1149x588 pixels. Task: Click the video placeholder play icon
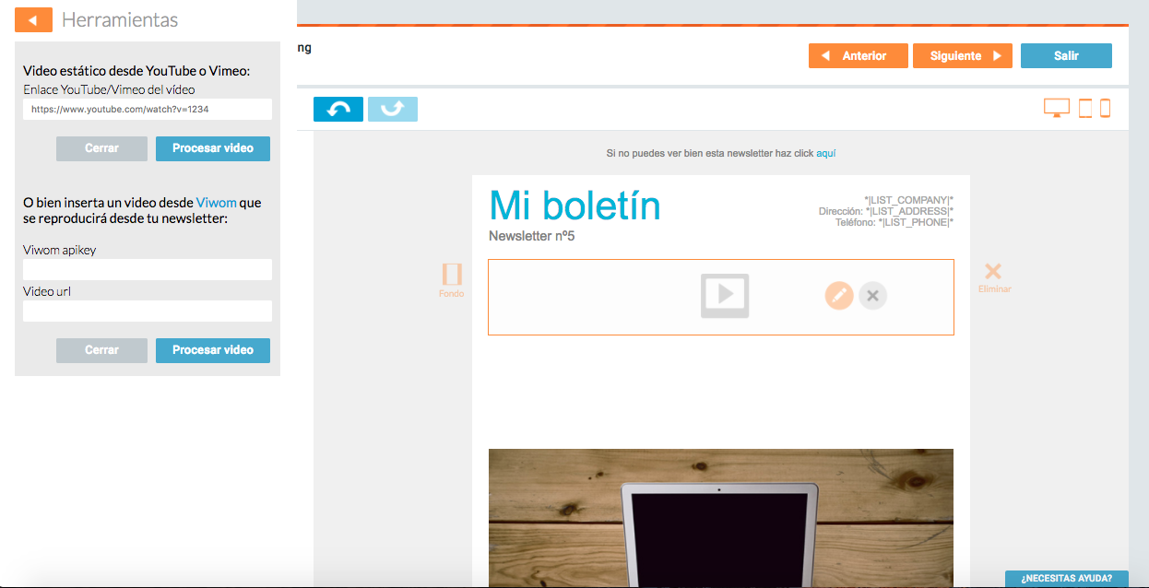click(725, 295)
